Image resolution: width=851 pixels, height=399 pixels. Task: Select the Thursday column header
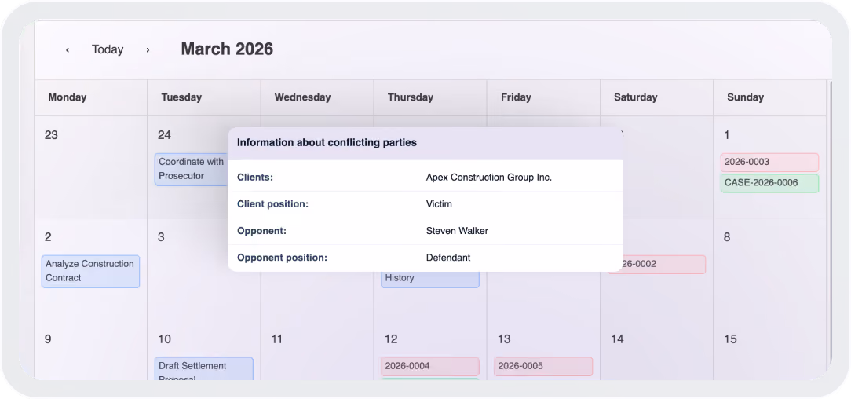(x=411, y=97)
